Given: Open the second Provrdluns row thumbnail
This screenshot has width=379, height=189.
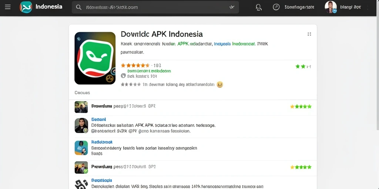Looking at the screenshot, I should click(x=81, y=168).
